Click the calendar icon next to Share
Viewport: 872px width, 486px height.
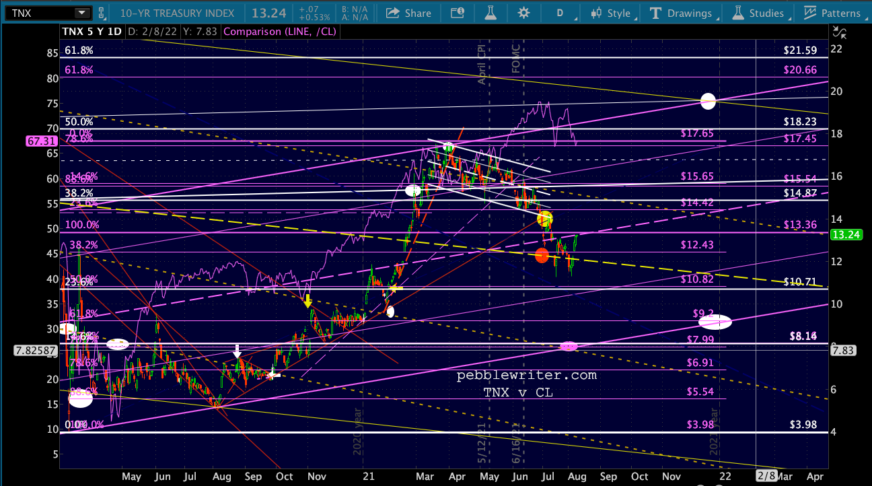458,13
